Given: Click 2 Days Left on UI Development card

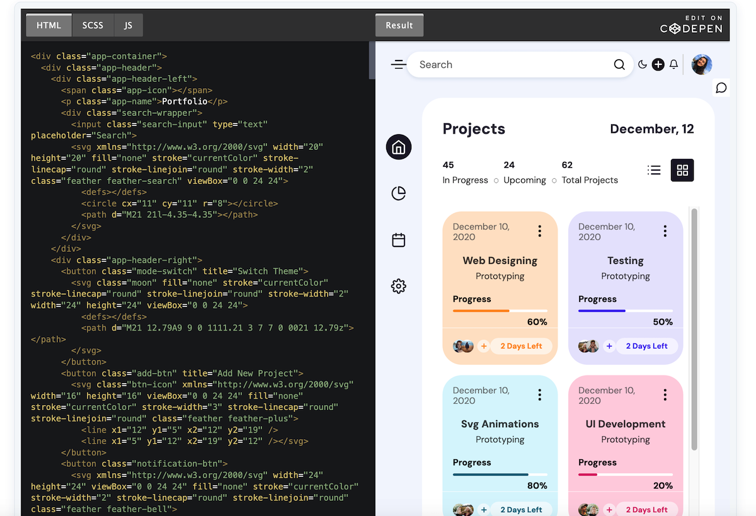Looking at the screenshot, I should click(646, 510).
